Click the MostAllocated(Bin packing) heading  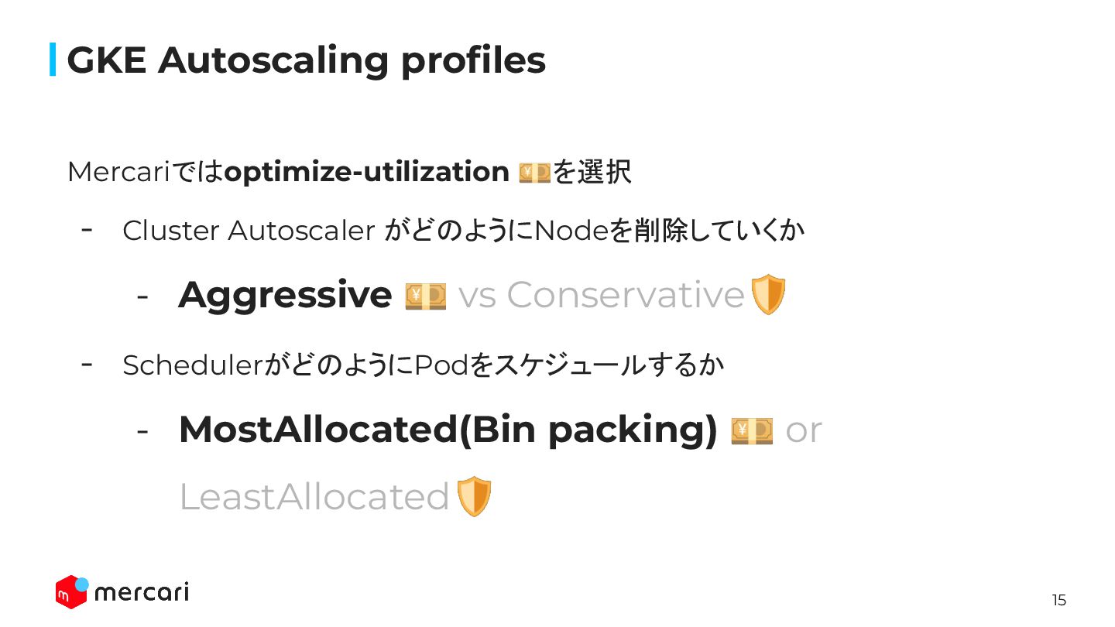click(x=448, y=430)
